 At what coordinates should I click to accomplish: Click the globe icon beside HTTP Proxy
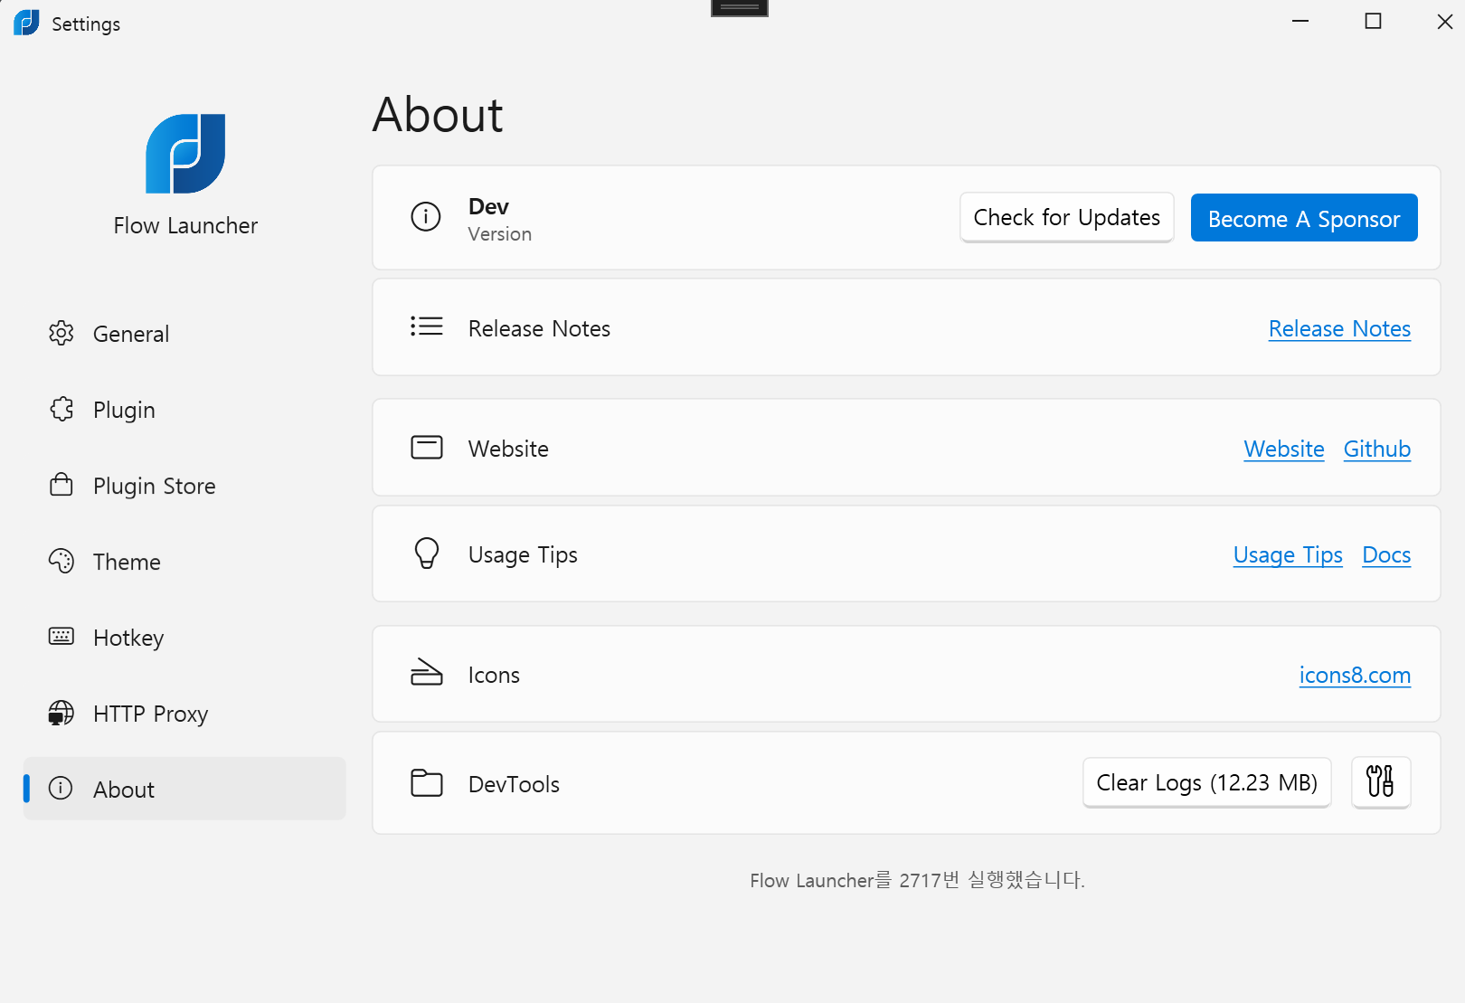[x=61, y=713]
